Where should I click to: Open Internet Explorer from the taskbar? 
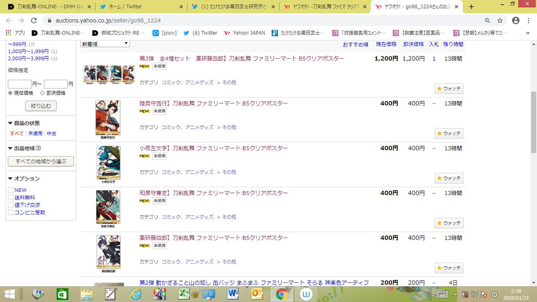pos(135,294)
